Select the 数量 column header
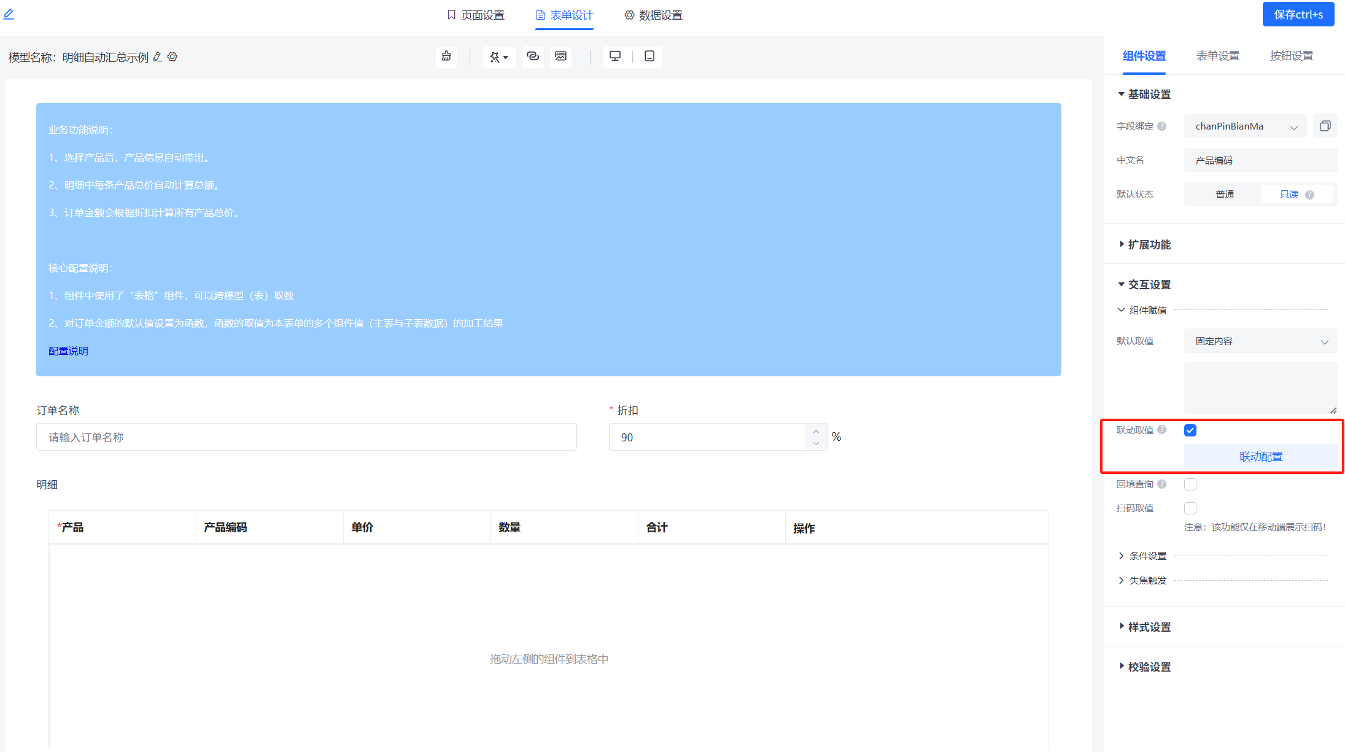 pos(565,527)
